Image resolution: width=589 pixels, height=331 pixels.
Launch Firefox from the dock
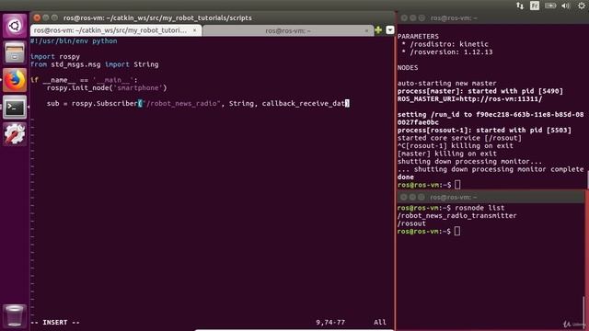tap(15, 80)
